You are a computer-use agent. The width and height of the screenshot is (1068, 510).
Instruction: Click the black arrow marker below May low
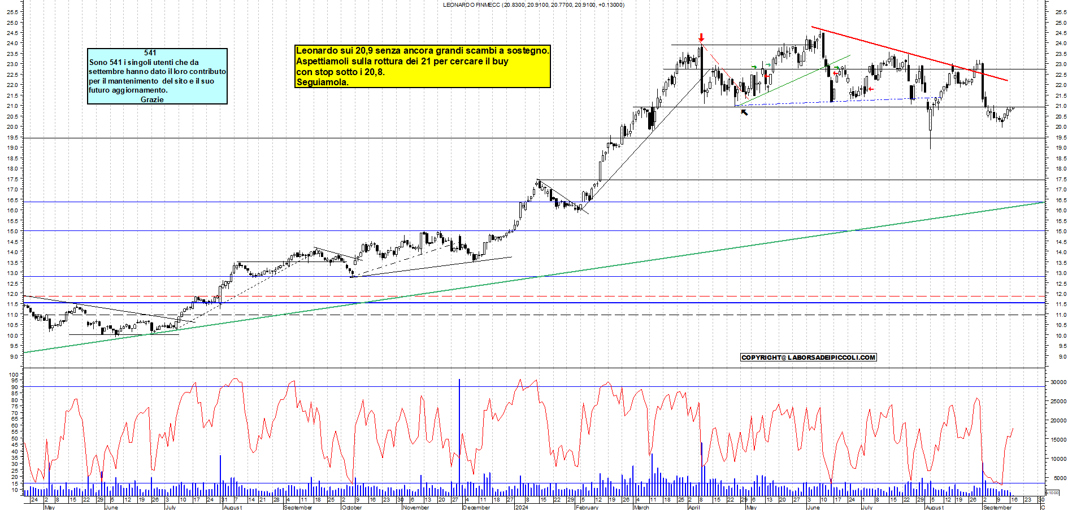(x=744, y=112)
